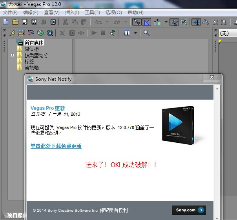
Task: Click the 单击此处下载免费更新 link
Action: pyautogui.click(x=56, y=146)
